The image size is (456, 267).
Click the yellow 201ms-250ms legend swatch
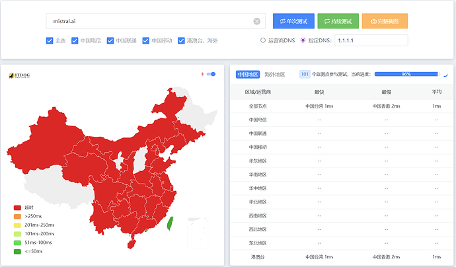tap(17, 225)
